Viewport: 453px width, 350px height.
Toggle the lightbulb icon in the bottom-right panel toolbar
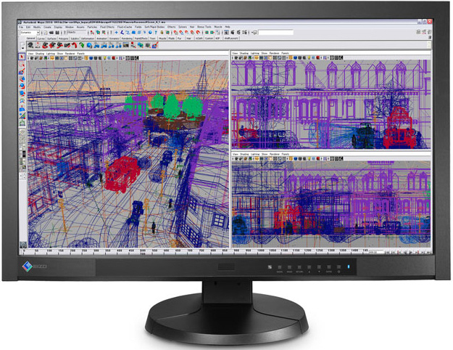[309, 158]
